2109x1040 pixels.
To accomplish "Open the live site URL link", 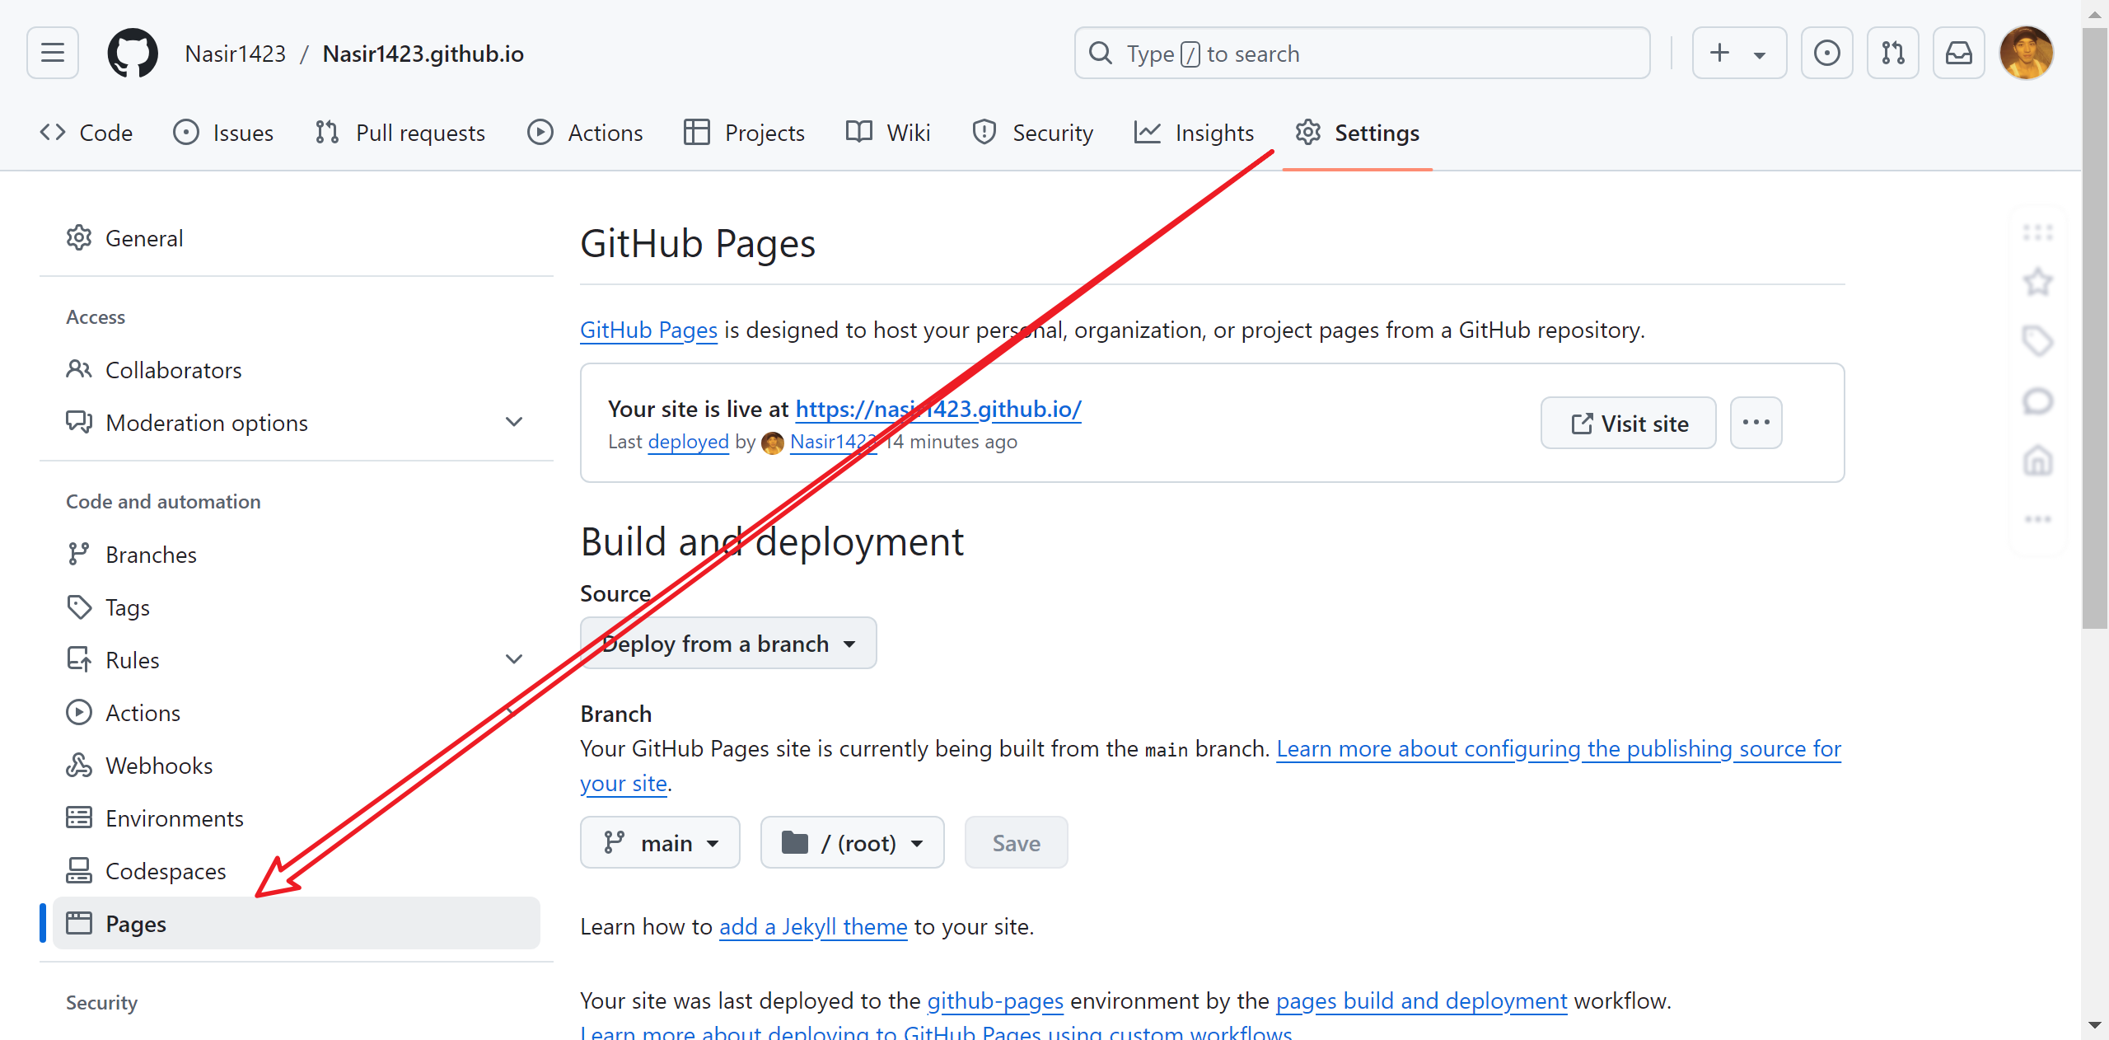I will [x=938, y=410].
